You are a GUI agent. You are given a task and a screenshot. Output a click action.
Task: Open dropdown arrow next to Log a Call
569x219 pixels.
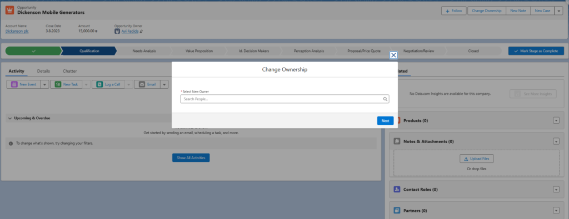point(128,84)
